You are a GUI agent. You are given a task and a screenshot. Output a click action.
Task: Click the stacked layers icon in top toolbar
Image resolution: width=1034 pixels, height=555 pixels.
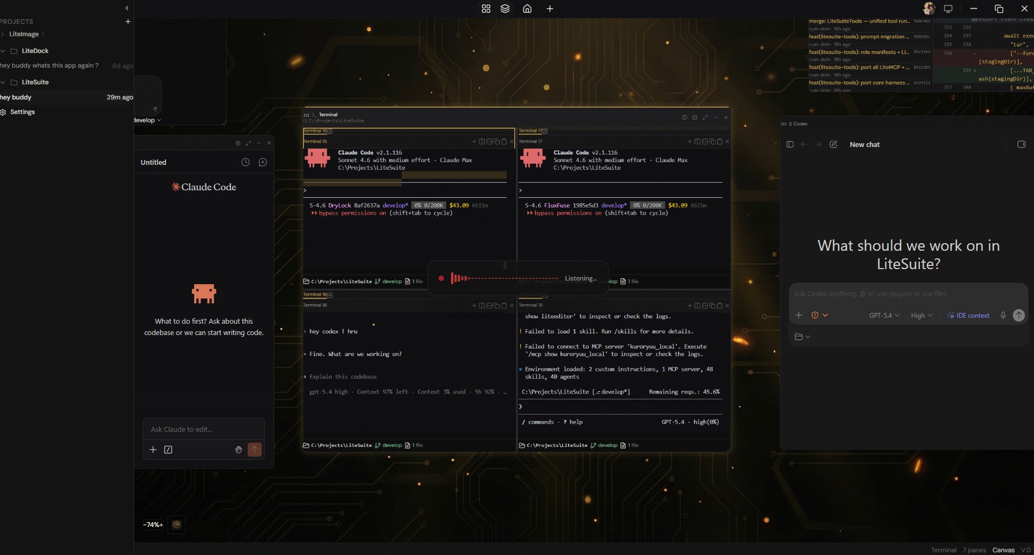tap(505, 9)
